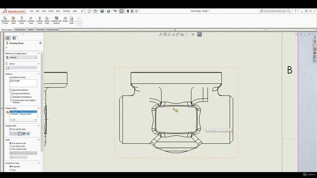Collapse the Scale section
The image size is (317, 178).
tap(39, 139)
